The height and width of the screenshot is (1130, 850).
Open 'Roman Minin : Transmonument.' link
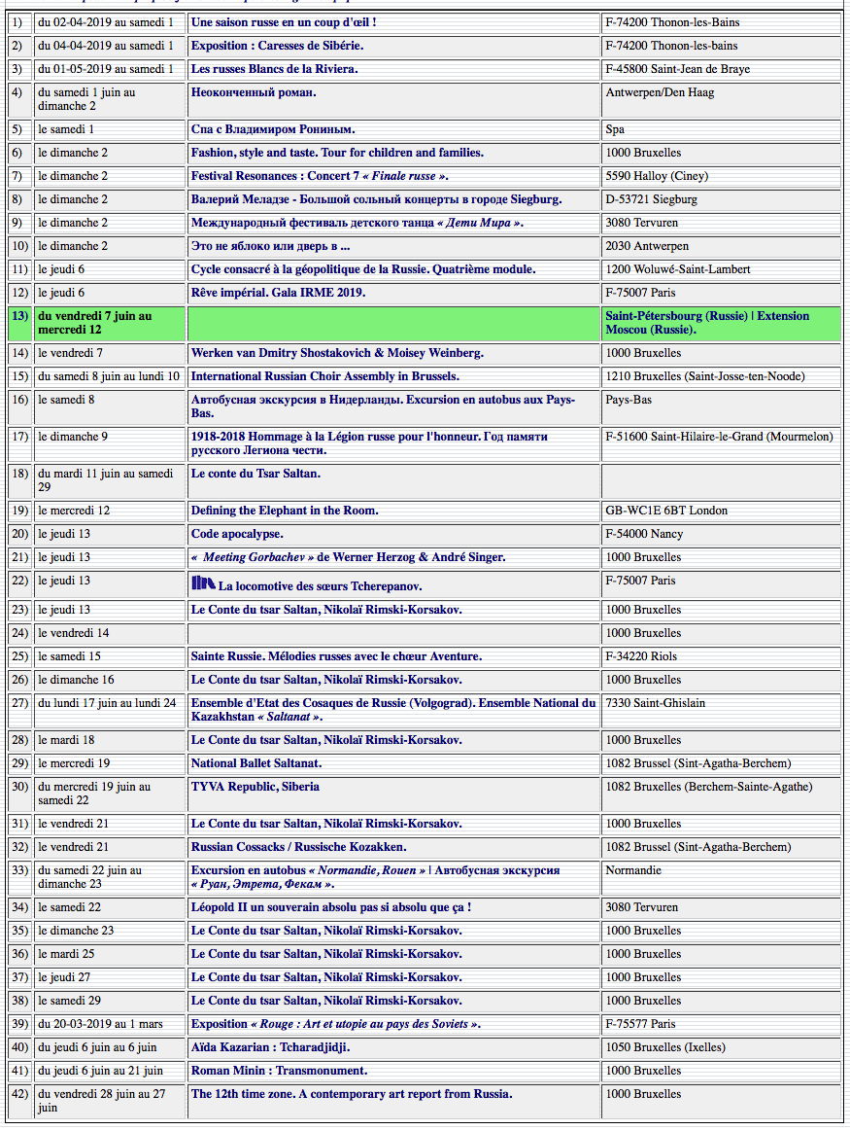pyautogui.click(x=279, y=1070)
